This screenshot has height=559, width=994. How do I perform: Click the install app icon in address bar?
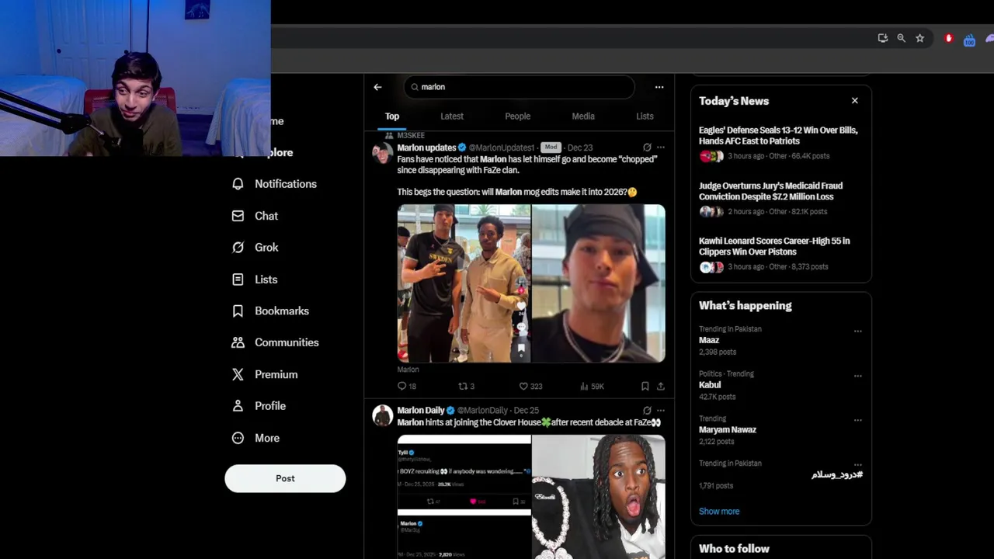[x=883, y=38]
